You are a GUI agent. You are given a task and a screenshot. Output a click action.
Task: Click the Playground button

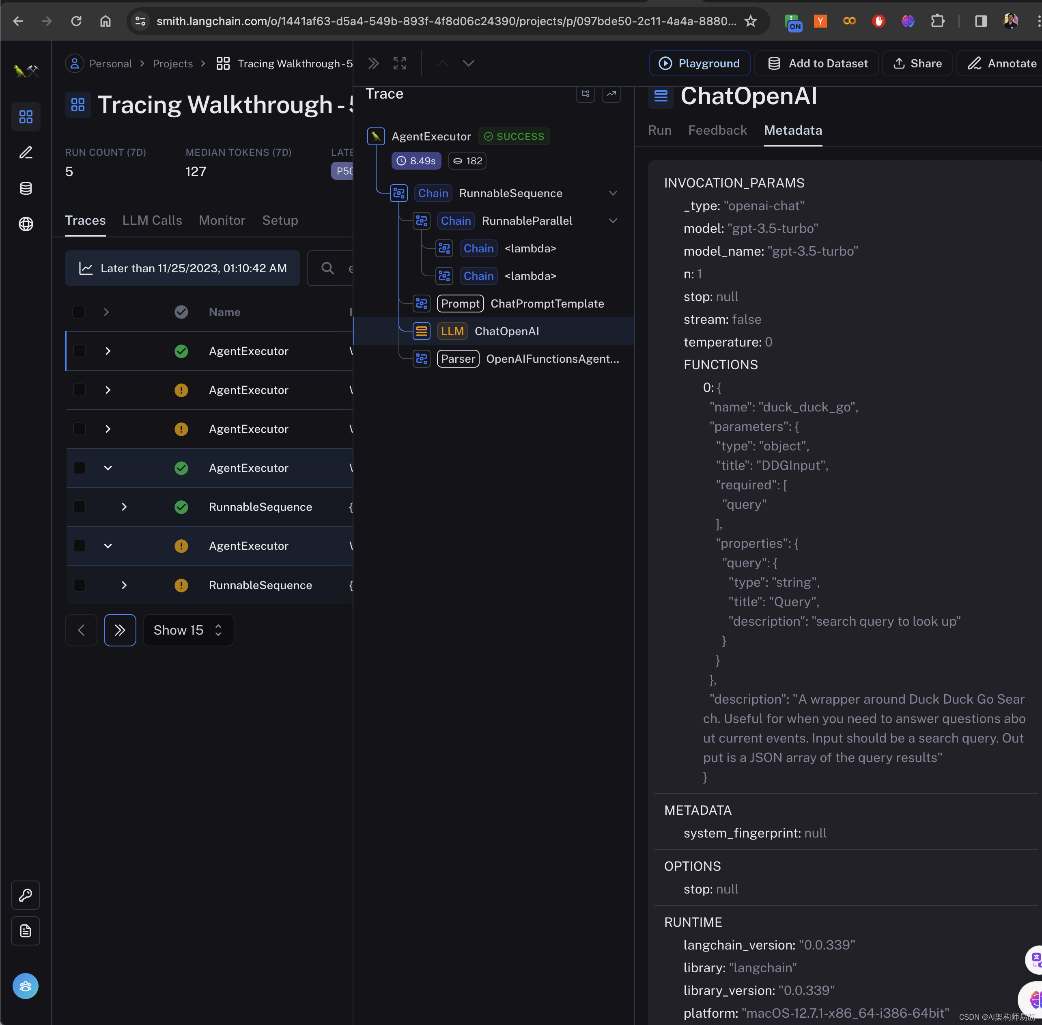pos(699,64)
